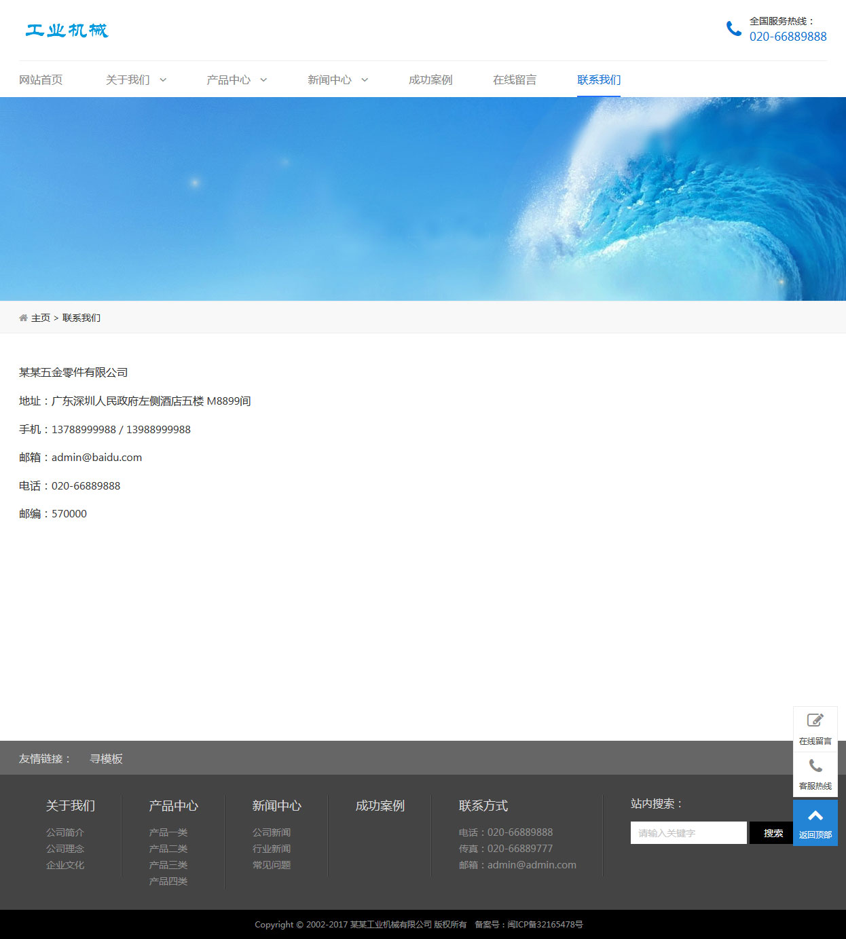846x939 pixels.
Task: Click the 手机 mobile numbers line
Action: coord(105,430)
